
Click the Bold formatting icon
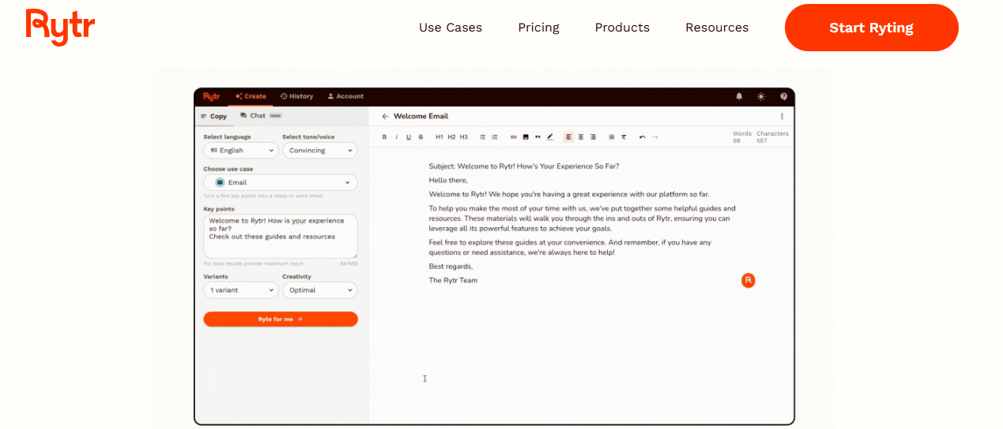tap(384, 137)
